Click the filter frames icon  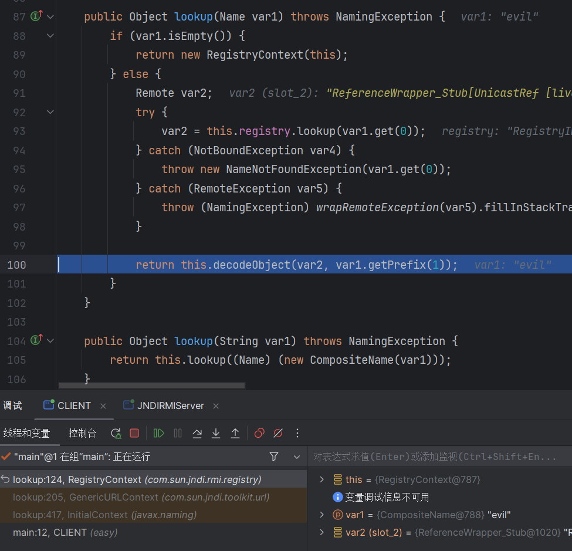point(274,457)
